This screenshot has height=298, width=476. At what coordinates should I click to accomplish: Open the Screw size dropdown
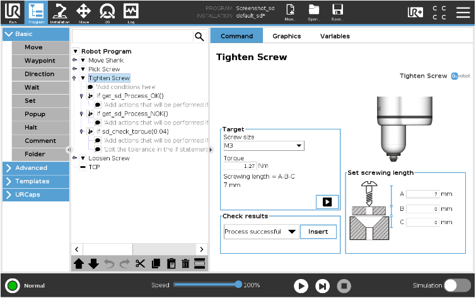coord(264,146)
